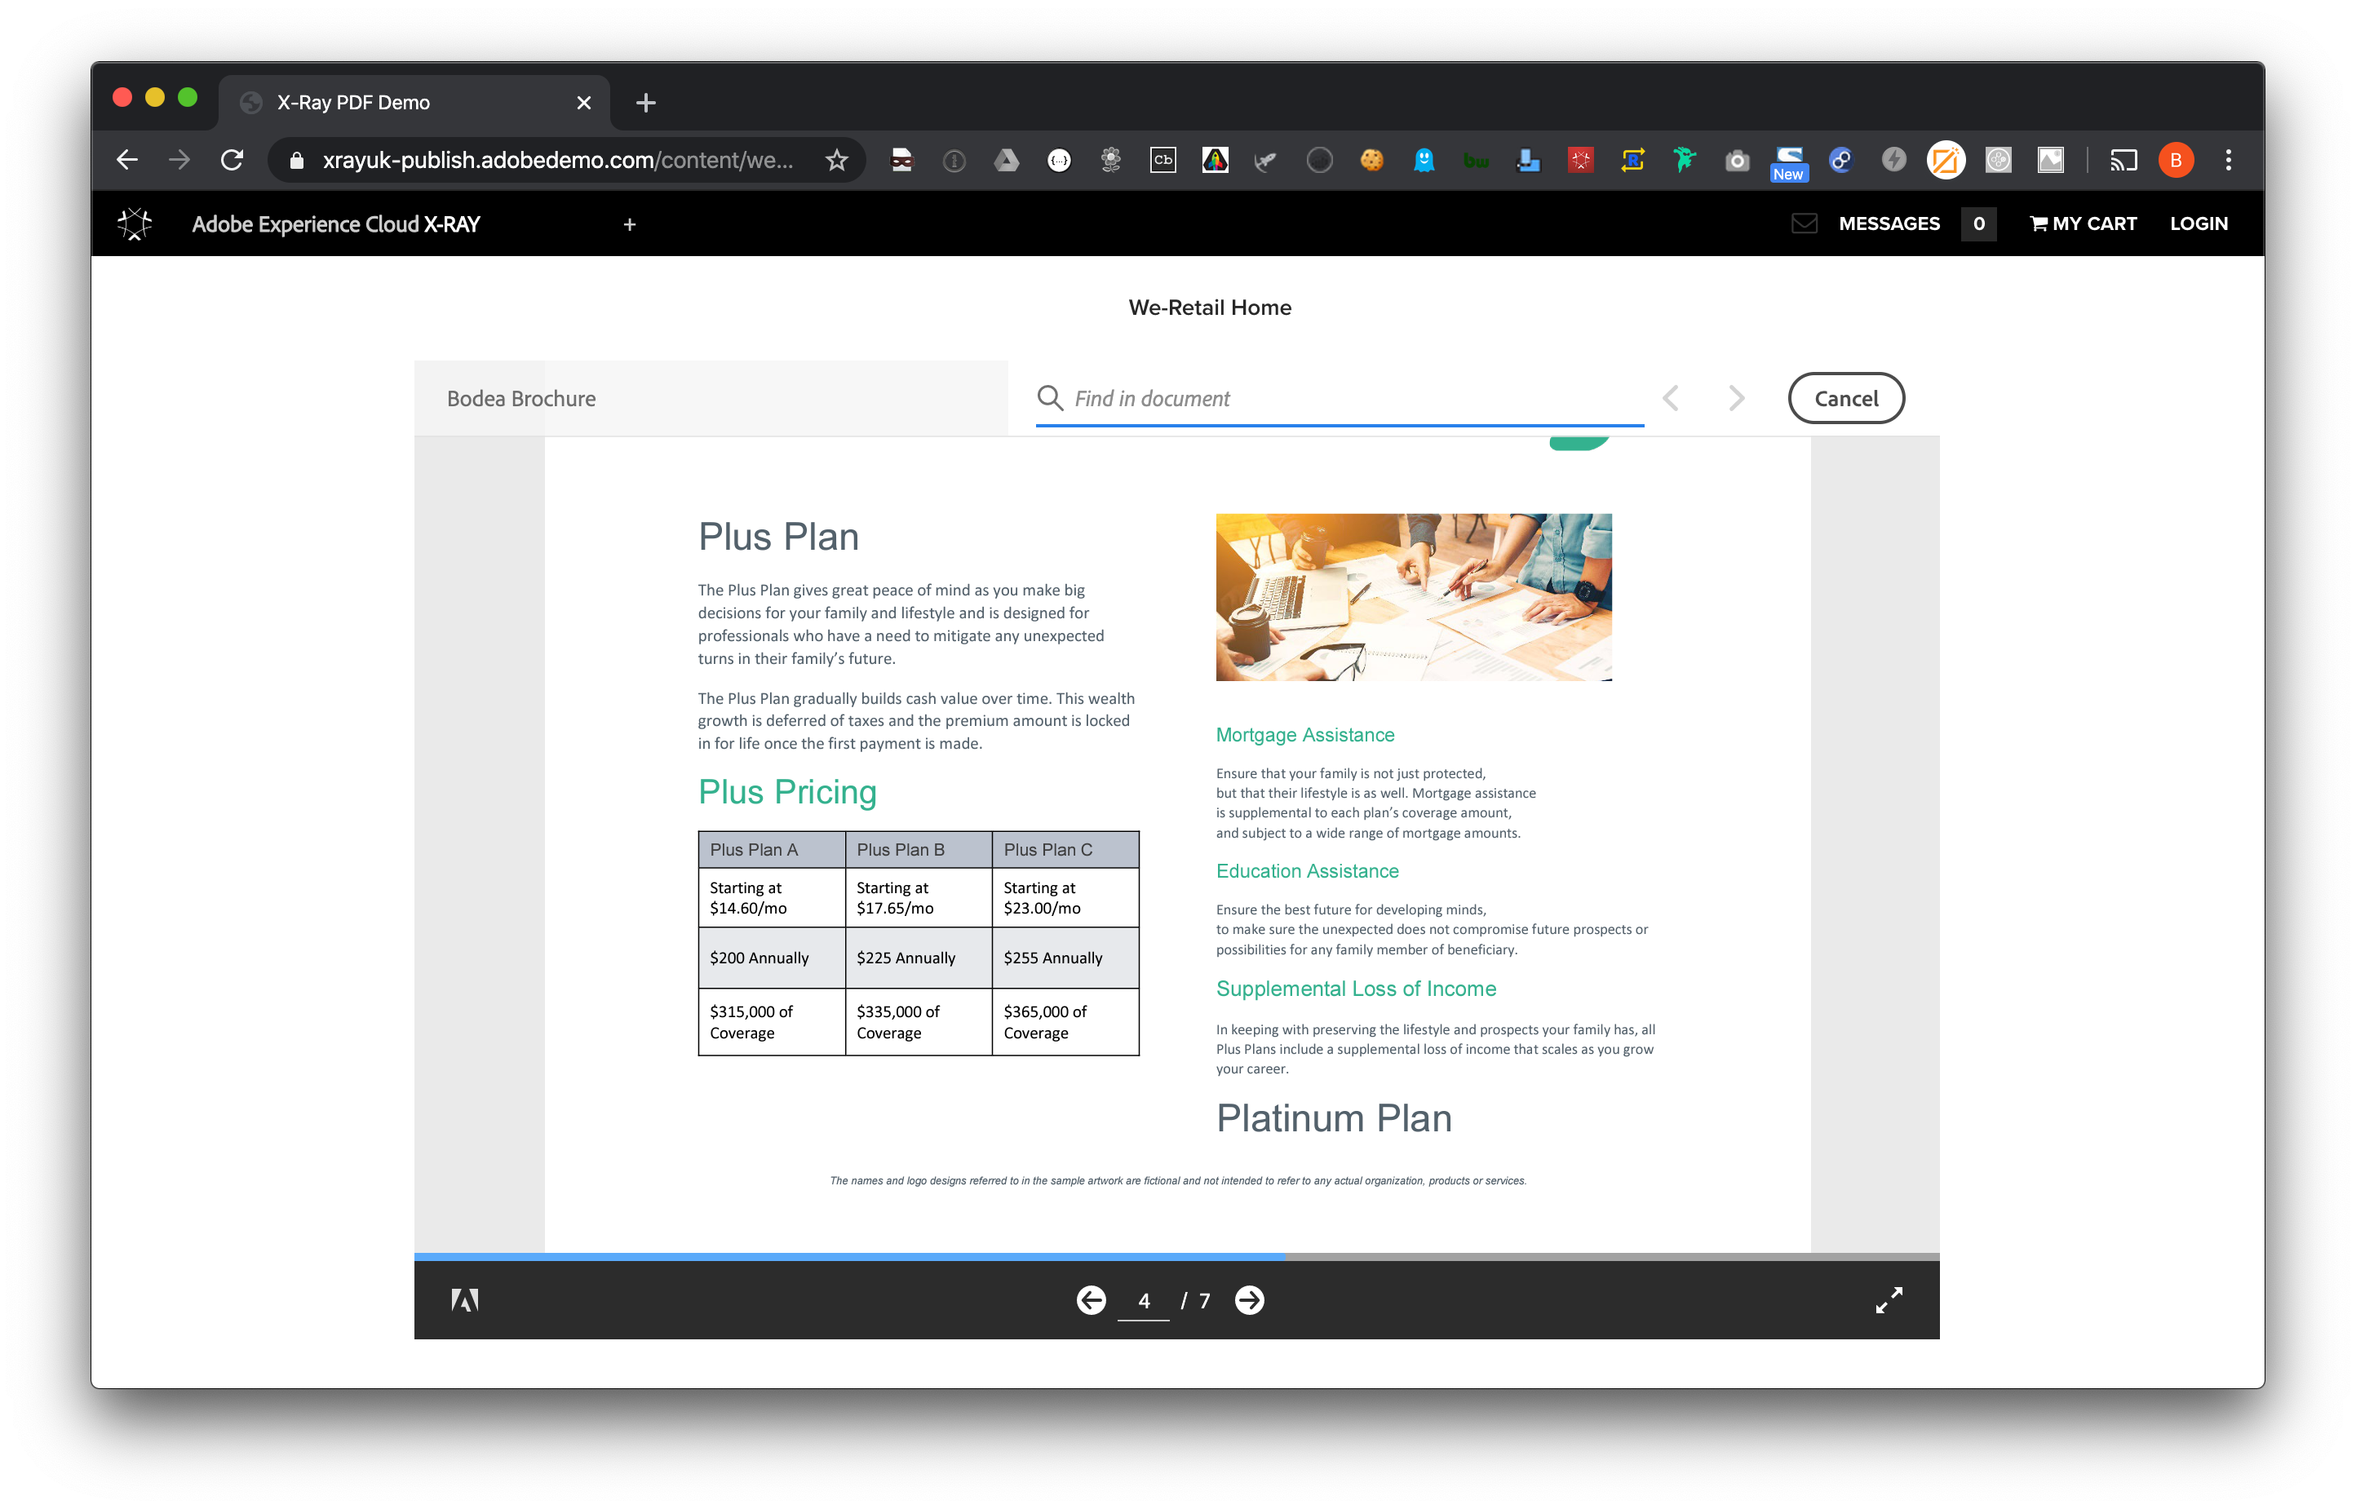Click the Chromecast icon in the toolbar

[x=2123, y=159]
